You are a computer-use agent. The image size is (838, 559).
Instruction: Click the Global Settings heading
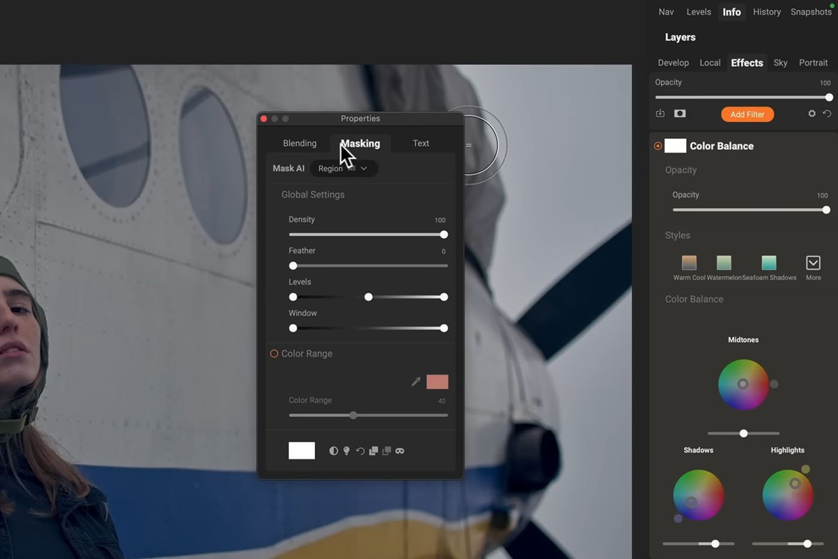click(x=313, y=195)
